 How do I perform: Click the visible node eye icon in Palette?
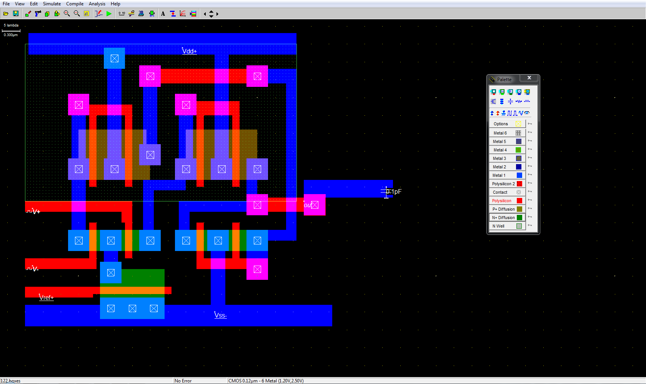[x=527, y=113]
